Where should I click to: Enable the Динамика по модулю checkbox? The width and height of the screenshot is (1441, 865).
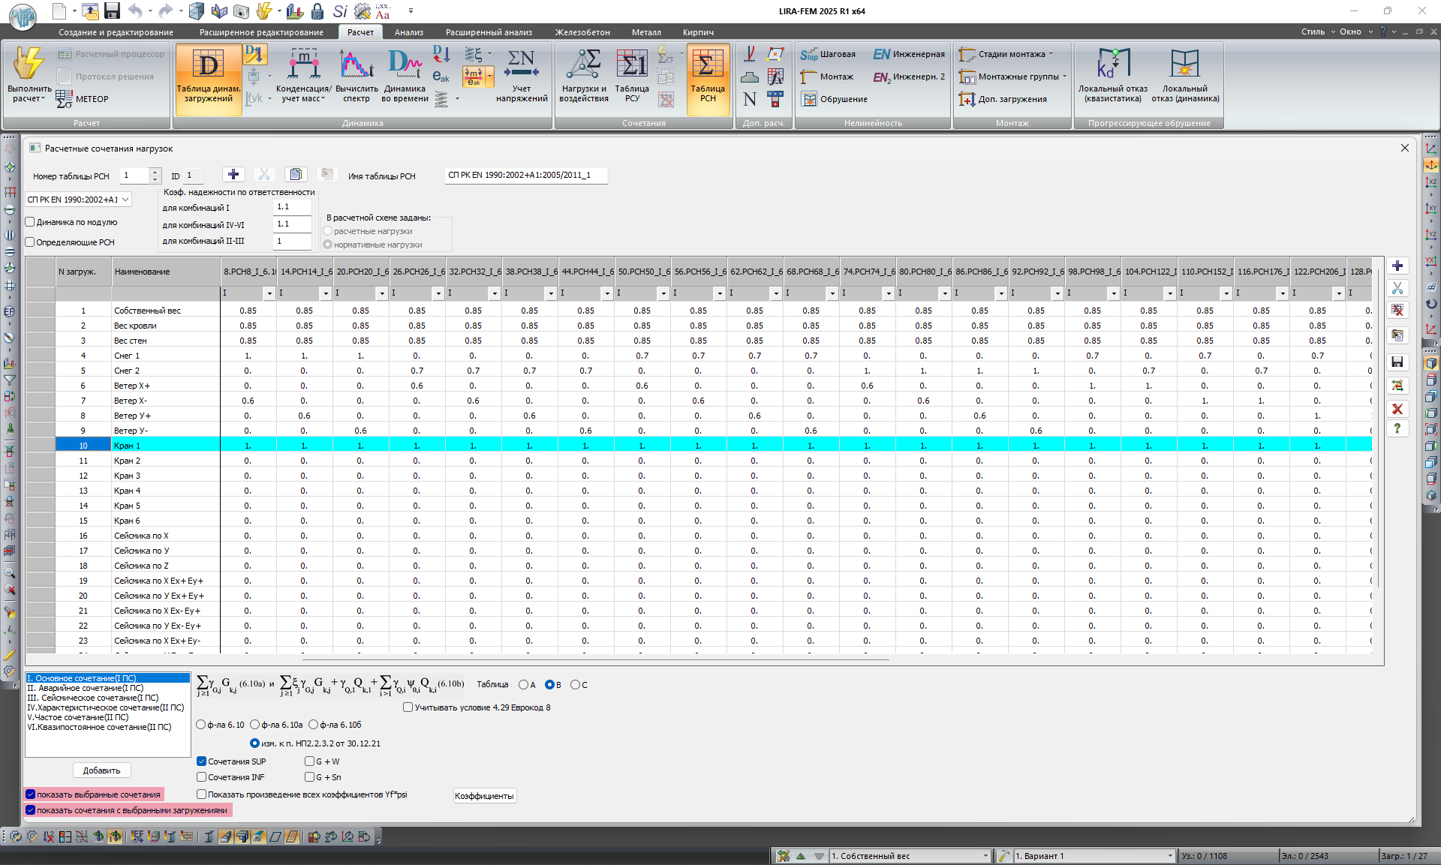pos(31,222)
